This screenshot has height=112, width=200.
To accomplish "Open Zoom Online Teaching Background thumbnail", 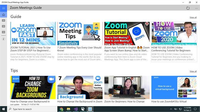I will 80,87.
